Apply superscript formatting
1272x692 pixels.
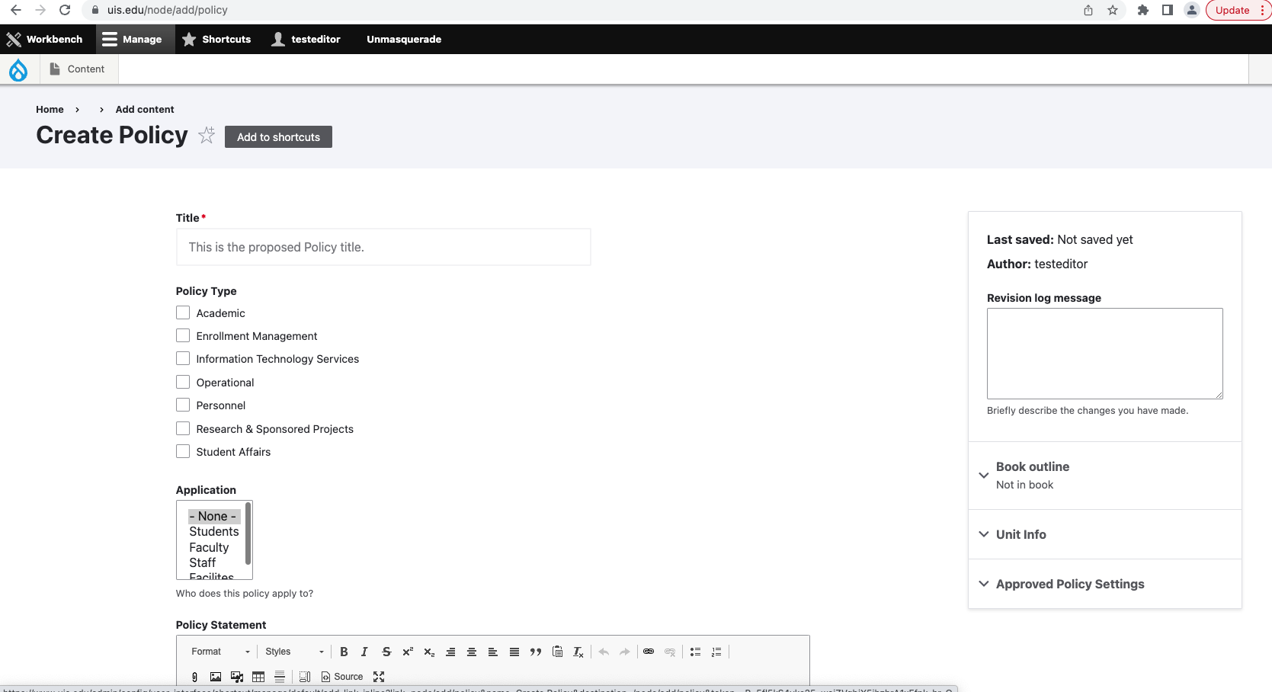tap(408, 652)
